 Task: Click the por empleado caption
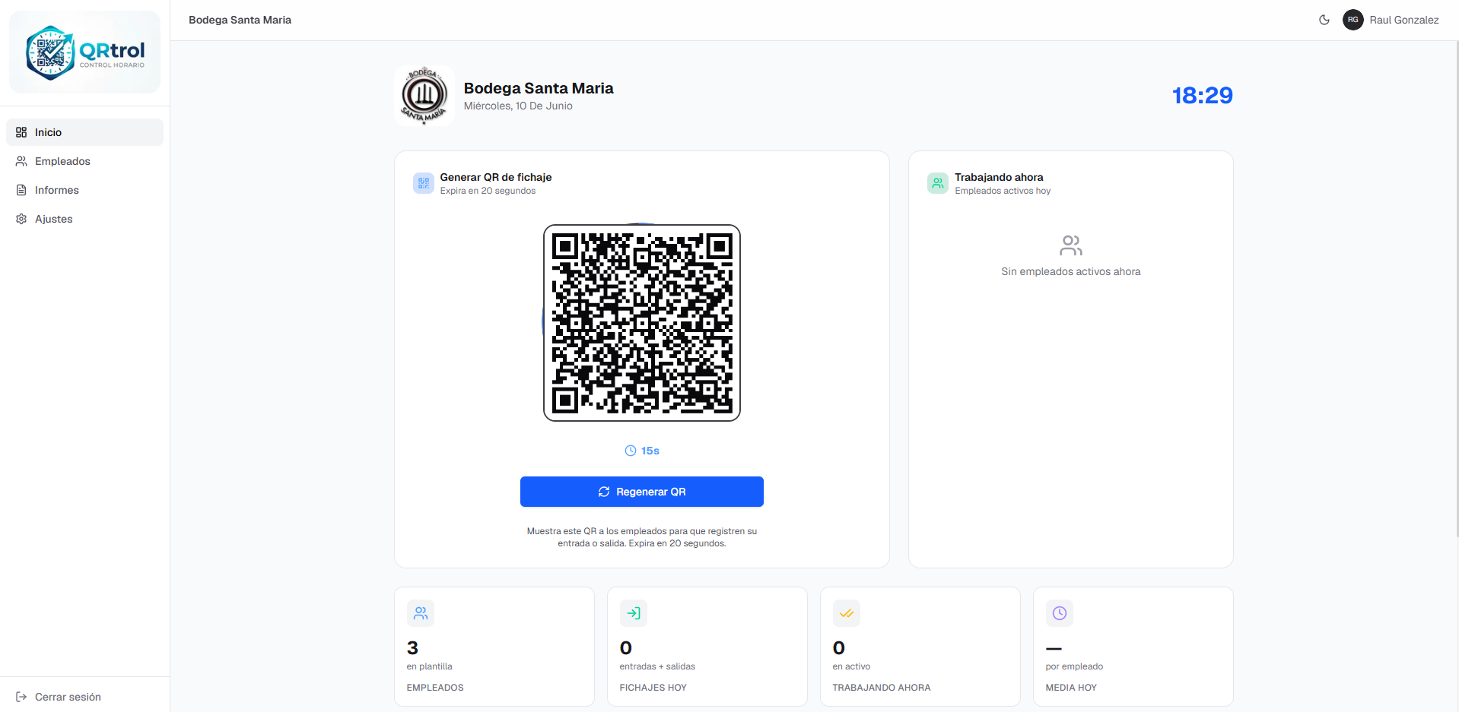[x=1074, y=666]
